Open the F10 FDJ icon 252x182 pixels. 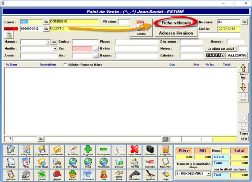click(x=134, y=163)
